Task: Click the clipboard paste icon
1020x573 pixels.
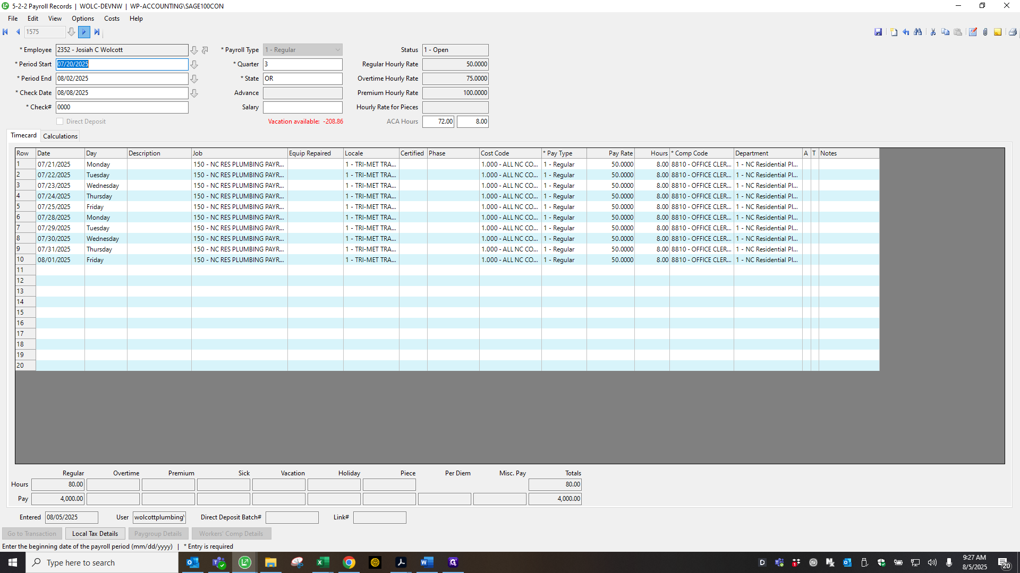Action: 958,32
